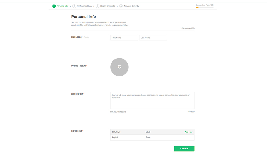Screen dimensions: 267x156
Task: Click the Private label beside Full Name
Action: coord(86,37)
